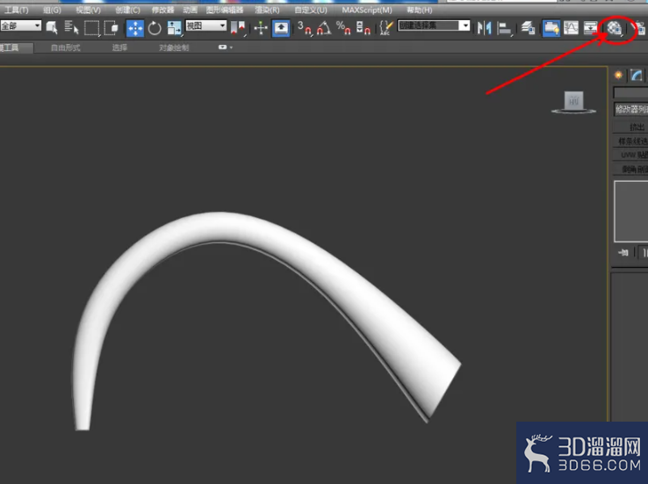
Task: Toggle Percent Snap
Action: [x=343, y=28]
